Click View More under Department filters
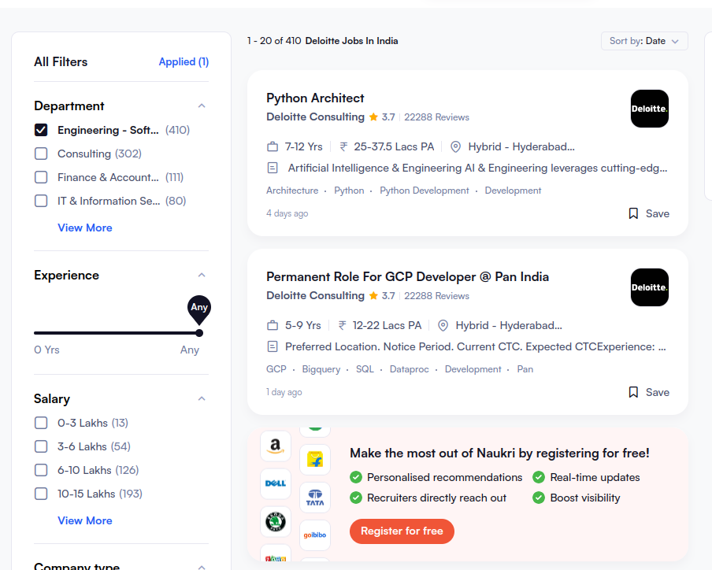 point(84,228)
